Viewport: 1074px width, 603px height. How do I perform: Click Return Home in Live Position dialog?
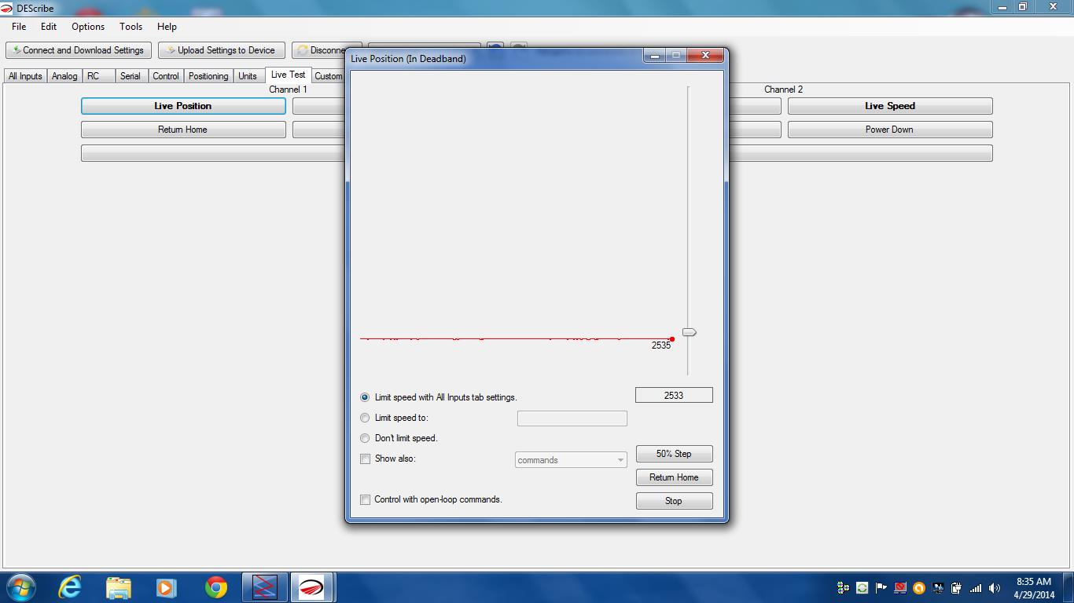(x=674, y=477)
